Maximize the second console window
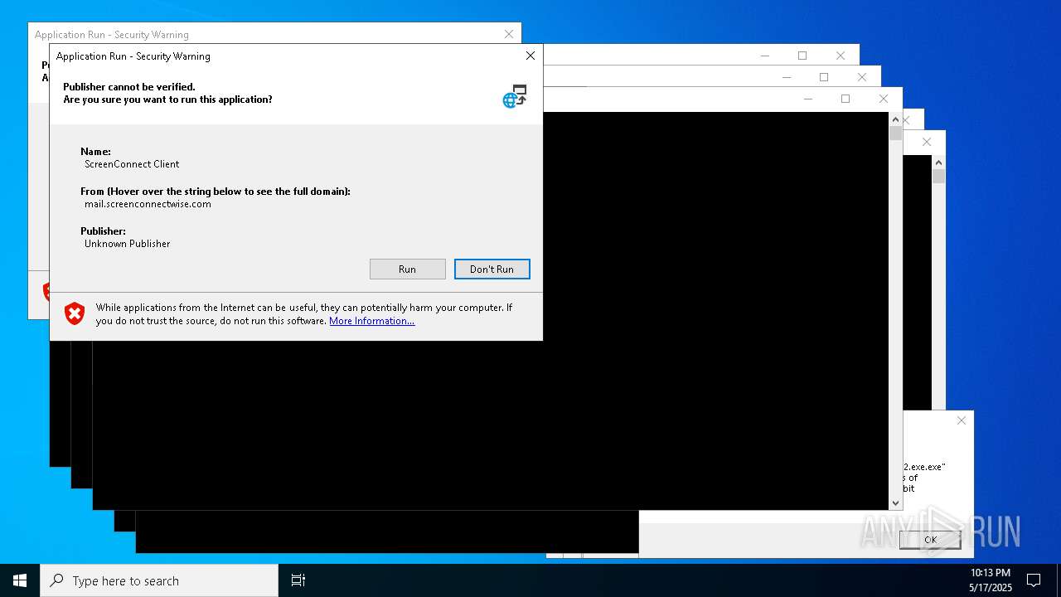1061x597 pixels. click(x=824, y=77)
